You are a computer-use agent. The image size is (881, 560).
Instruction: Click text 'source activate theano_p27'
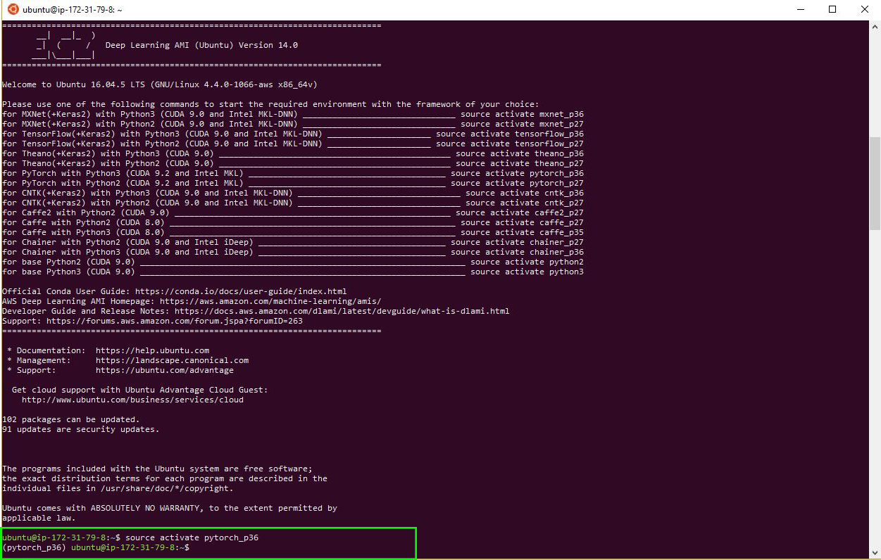(x=520, y=163)
